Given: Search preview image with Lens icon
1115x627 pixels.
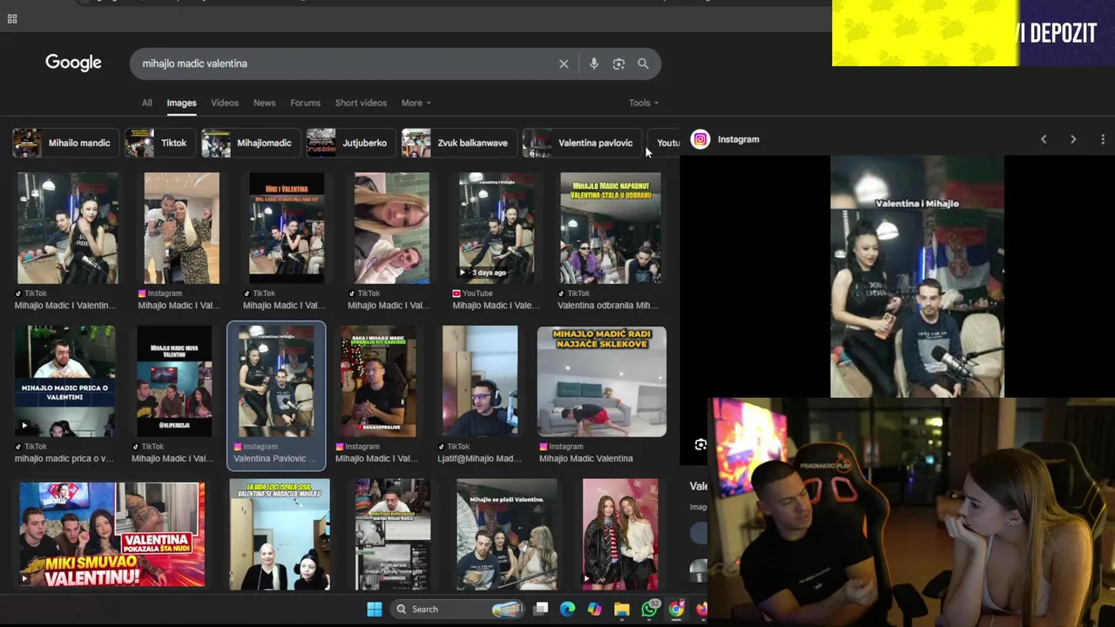Looking at the screenshot, I should click(x=700, y=445).
